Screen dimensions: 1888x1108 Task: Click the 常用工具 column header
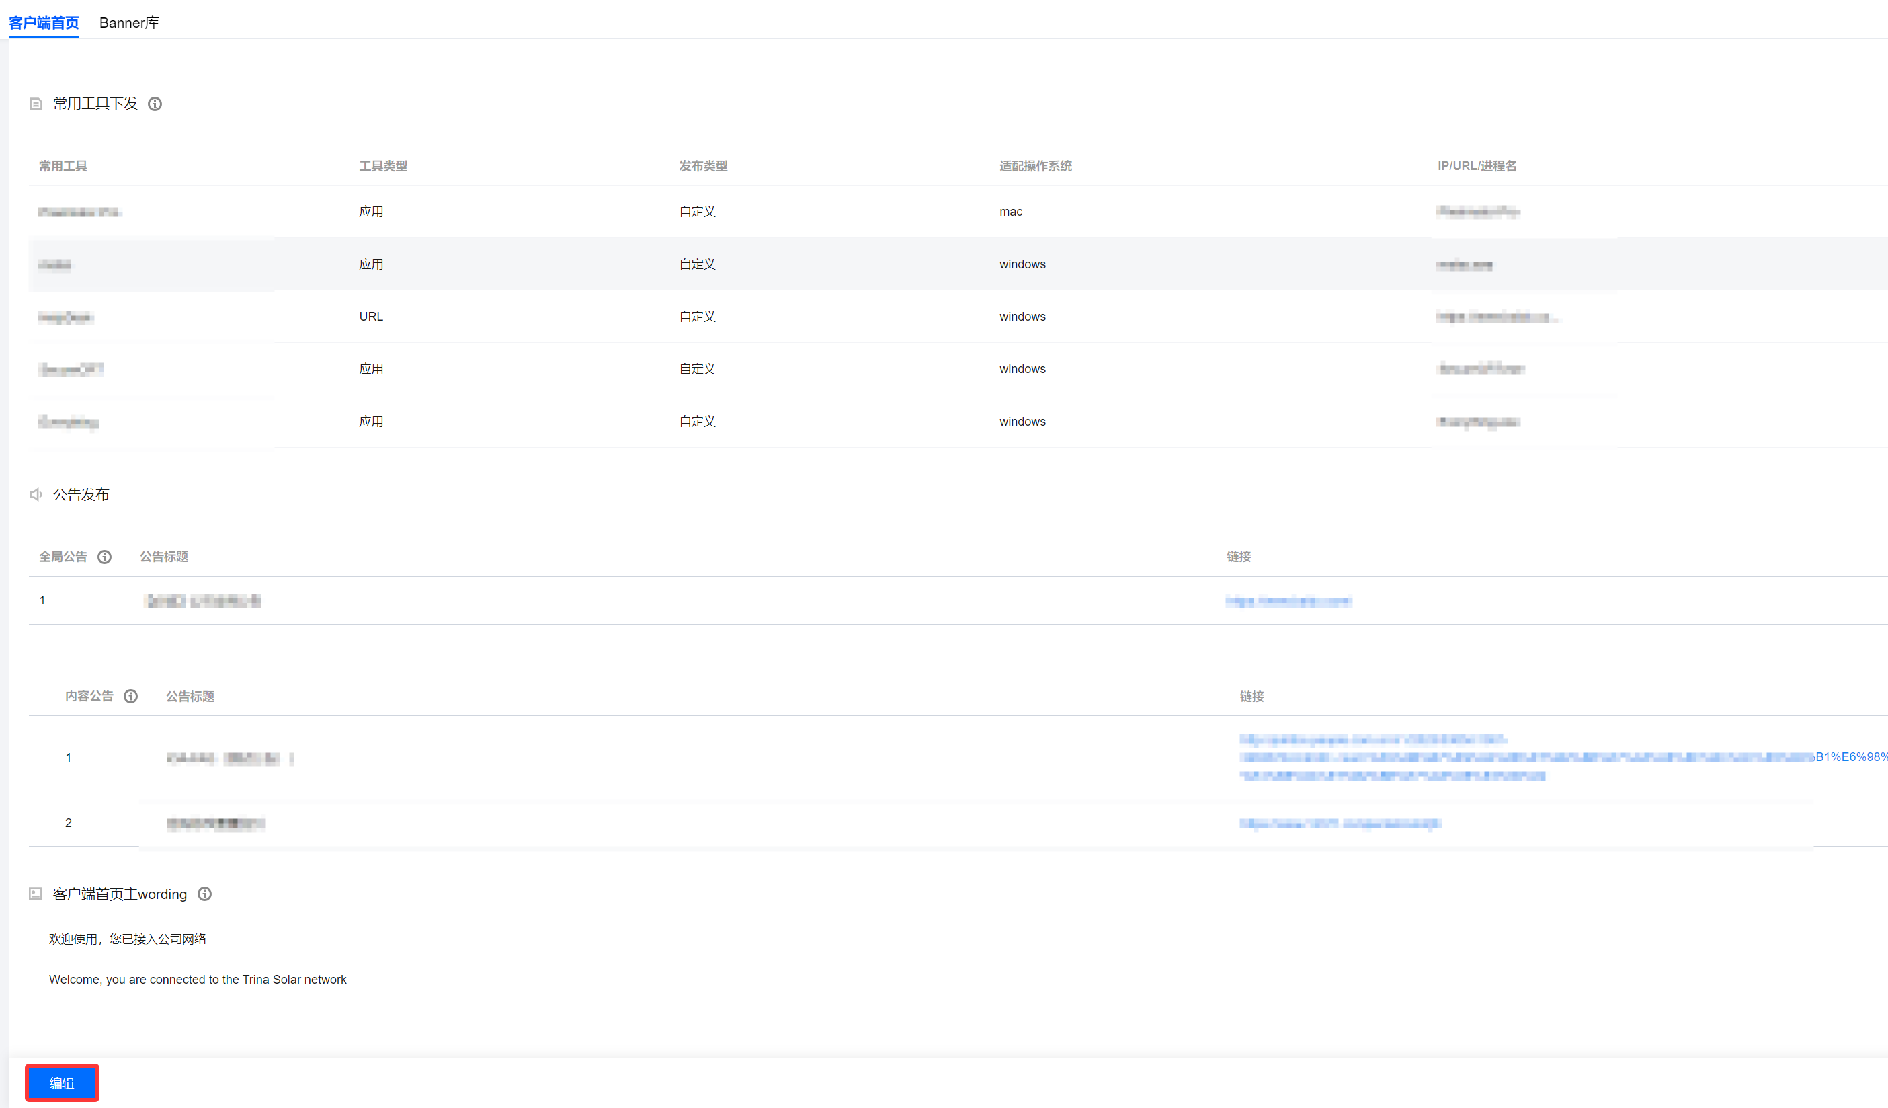coord(63,165)
